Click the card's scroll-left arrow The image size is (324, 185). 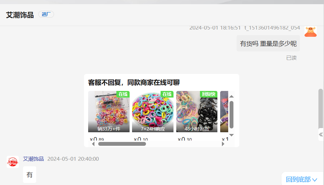(93, 144)
